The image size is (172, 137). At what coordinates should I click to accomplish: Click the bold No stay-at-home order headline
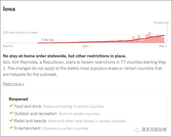pos(65,56)
